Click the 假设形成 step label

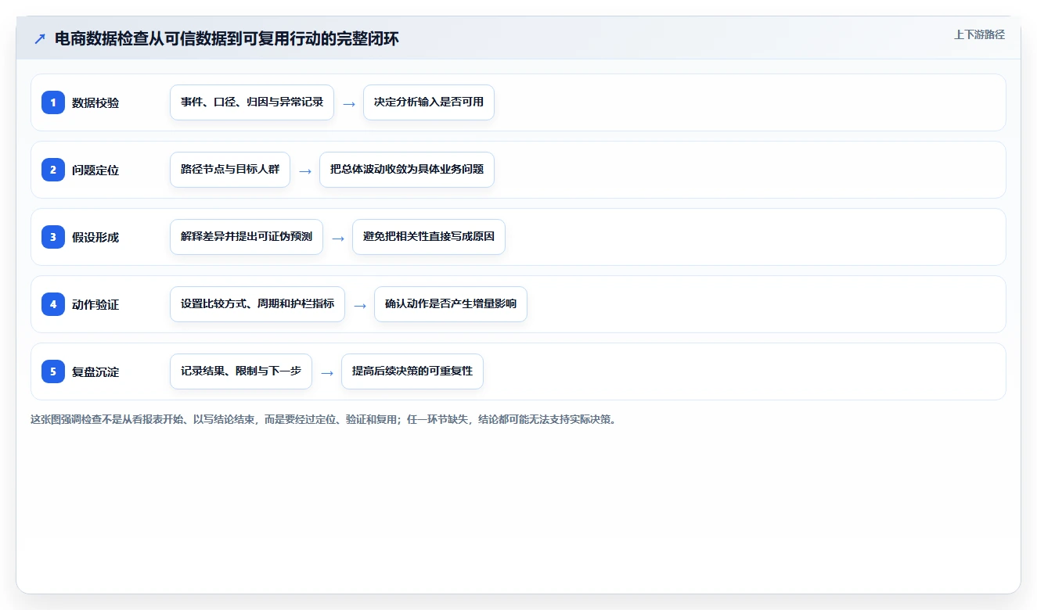click(x=95, y=237)
